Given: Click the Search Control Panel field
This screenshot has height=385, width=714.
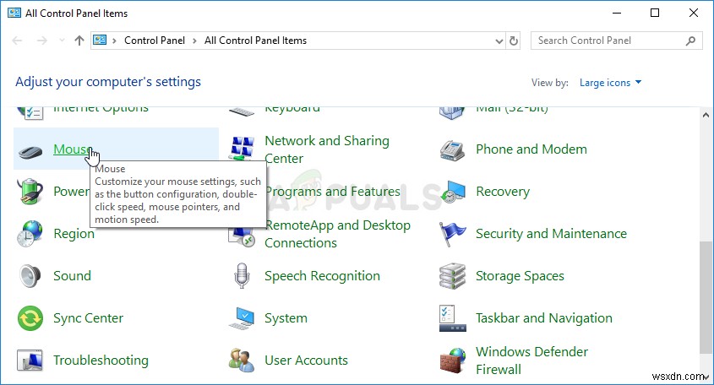Looking at the screenshot, I should 608,41.
